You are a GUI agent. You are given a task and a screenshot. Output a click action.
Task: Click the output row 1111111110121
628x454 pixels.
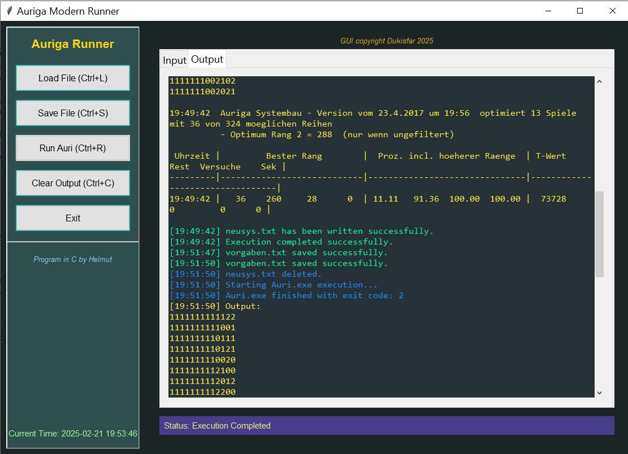click(203, 349)
